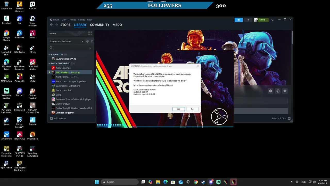The width and height of the screenshot is (330, 186).
Task: Open the Help menu in Steam
Action: tap(89, 20)
